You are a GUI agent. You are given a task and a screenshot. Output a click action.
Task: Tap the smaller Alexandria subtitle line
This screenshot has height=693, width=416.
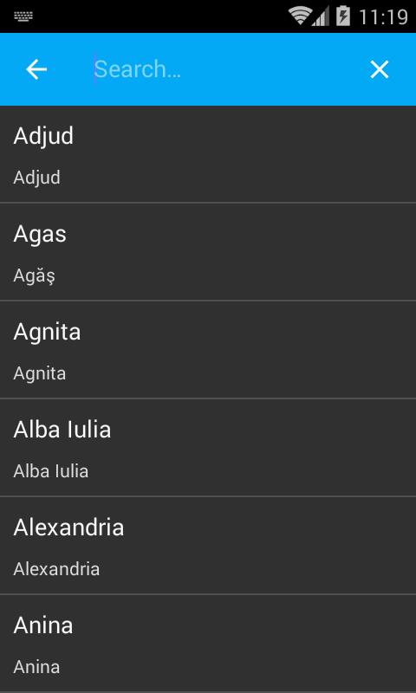point(56,569)
